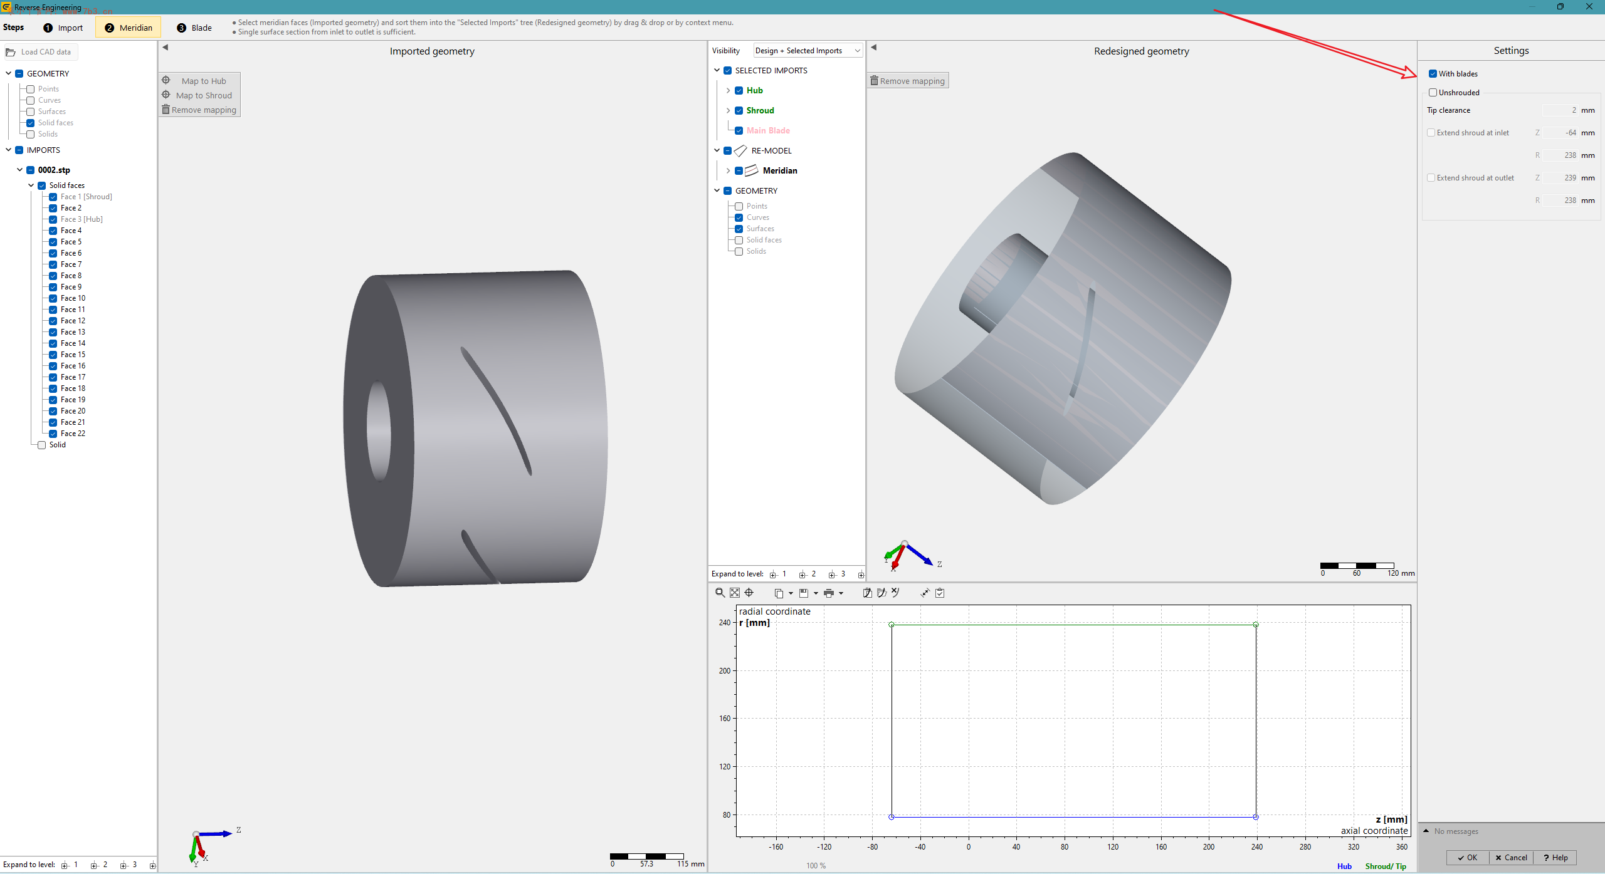Enable Extend shroud at inlet checkbox
The image size is (1605, 874).
pos(1431,133)
